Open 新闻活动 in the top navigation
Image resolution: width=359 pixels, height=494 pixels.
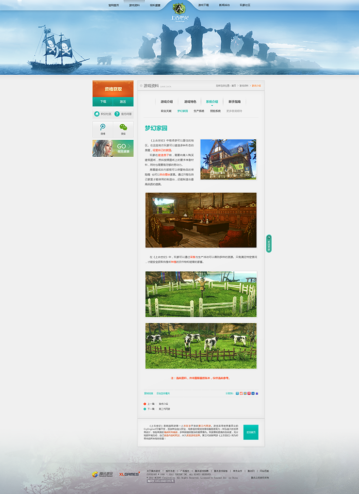[224, 5]
